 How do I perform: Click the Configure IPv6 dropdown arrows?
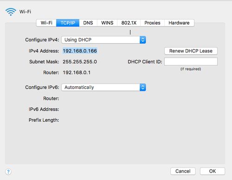click(143, 87)
